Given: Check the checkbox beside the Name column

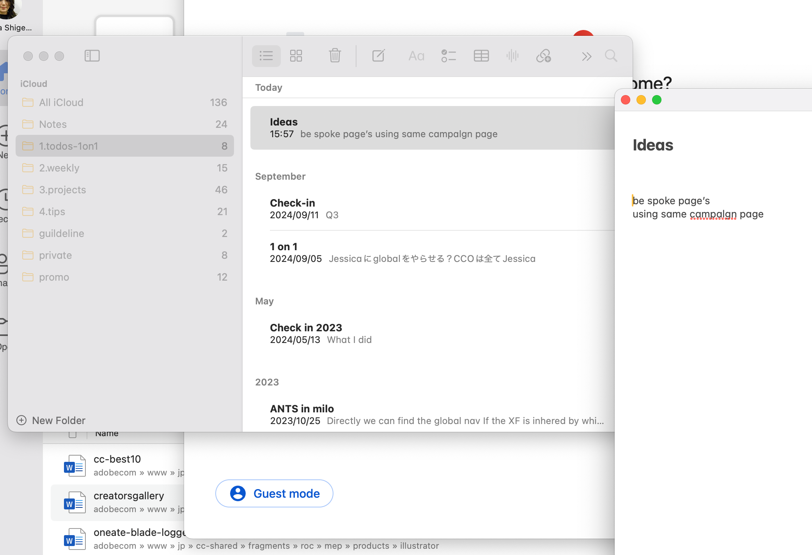Looking at the screenshot, I should [x=73, y=434].
